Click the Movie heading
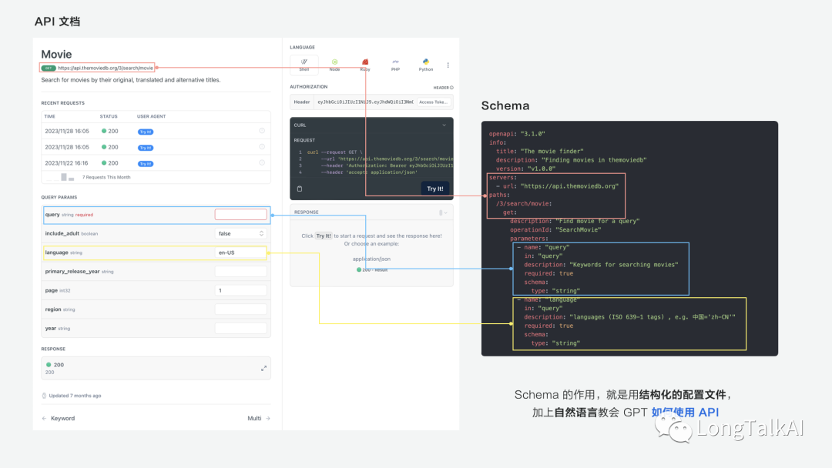Screen dimensions: 832x468 [x=56, y=54]
